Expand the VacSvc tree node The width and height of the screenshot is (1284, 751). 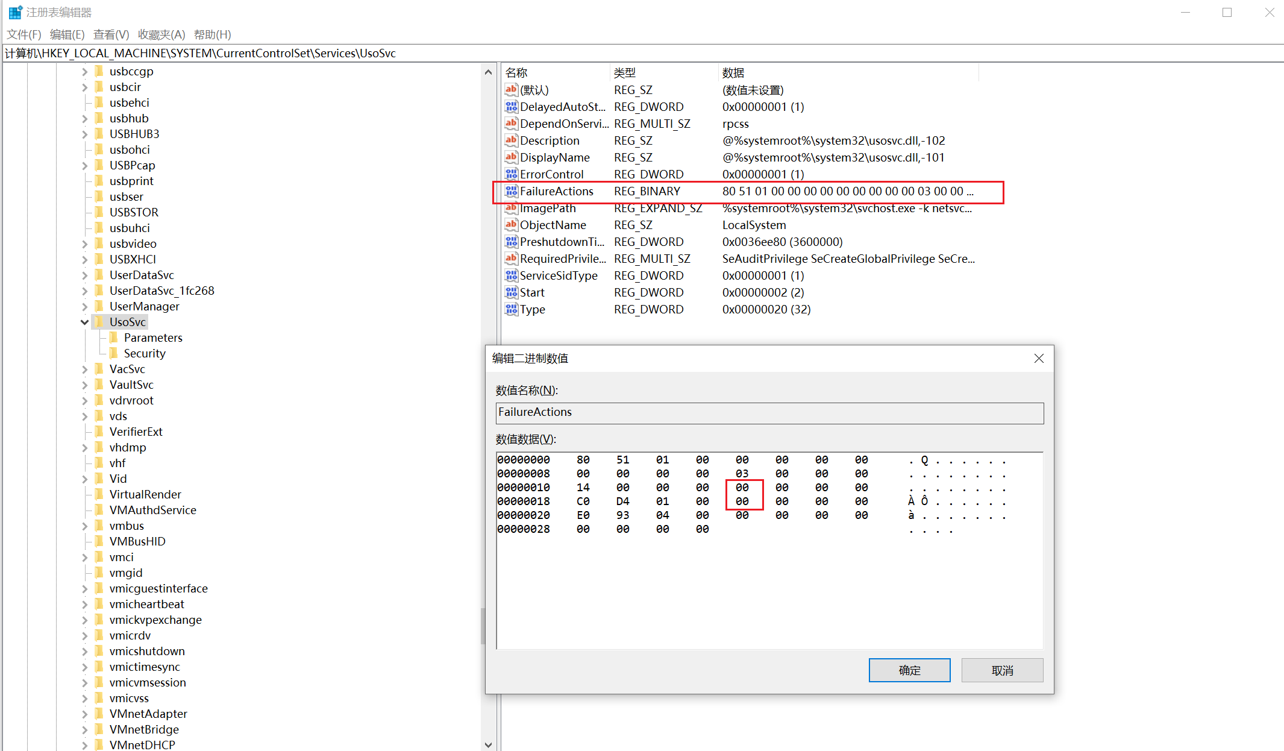pos(85,369)
